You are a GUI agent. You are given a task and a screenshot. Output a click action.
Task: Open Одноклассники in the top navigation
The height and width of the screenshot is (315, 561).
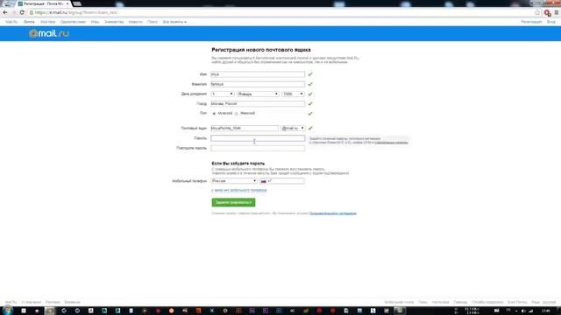point(73,22)
